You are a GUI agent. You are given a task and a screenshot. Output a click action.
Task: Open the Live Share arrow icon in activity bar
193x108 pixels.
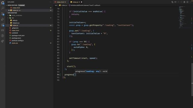[x=3, y=41]
